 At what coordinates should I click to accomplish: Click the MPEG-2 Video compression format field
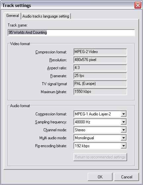click(x=100, y=52)
